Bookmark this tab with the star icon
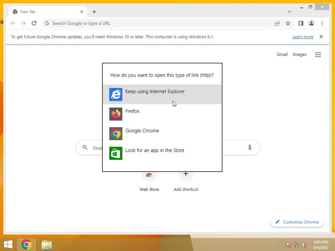The image size is (335, 251). pos(288,23)
